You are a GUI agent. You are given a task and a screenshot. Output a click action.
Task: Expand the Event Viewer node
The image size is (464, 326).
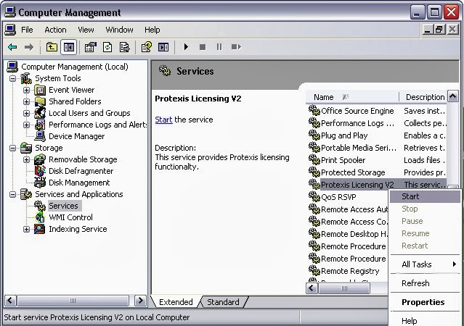26,90
